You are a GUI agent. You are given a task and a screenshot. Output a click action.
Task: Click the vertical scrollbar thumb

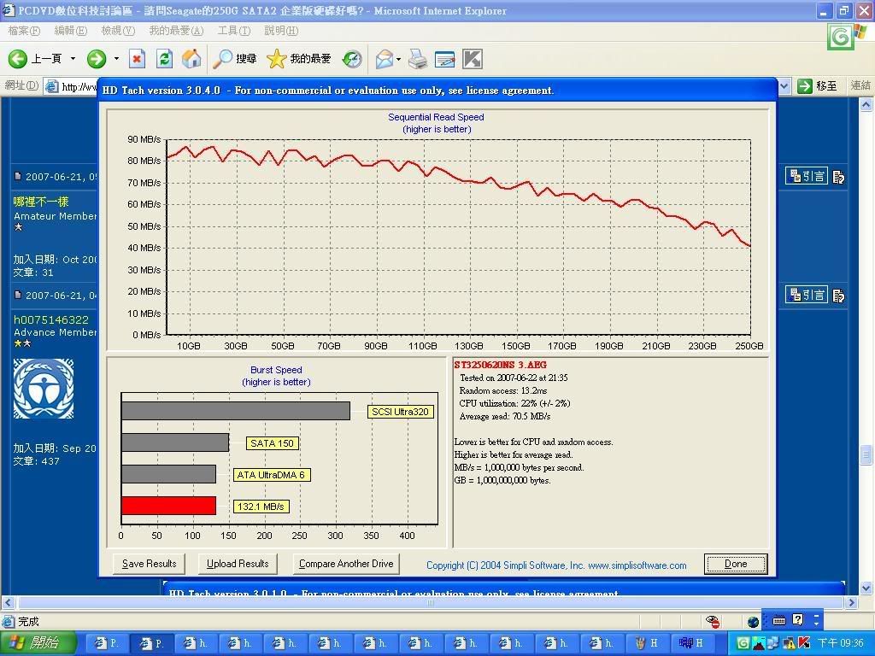coord(866,454)
